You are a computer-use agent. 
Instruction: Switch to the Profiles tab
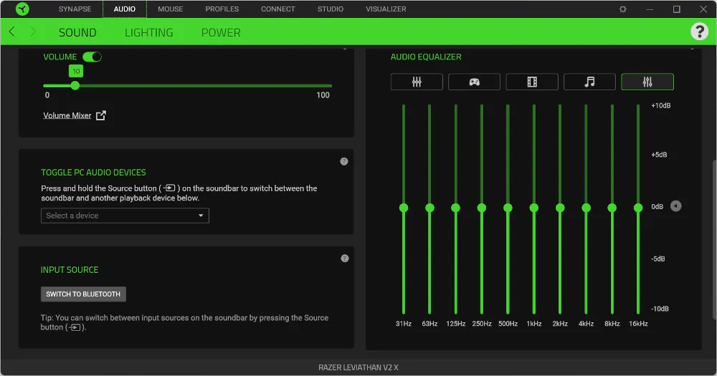[x=222, y=9]
